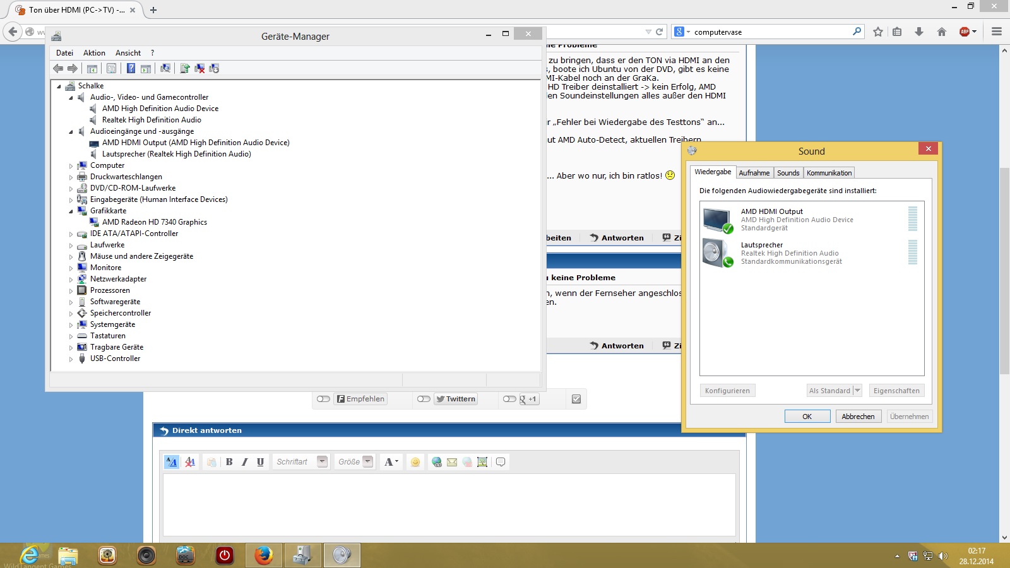Click red power icon on taskbar
1010x568 pixels.
(x=224, y=555)
